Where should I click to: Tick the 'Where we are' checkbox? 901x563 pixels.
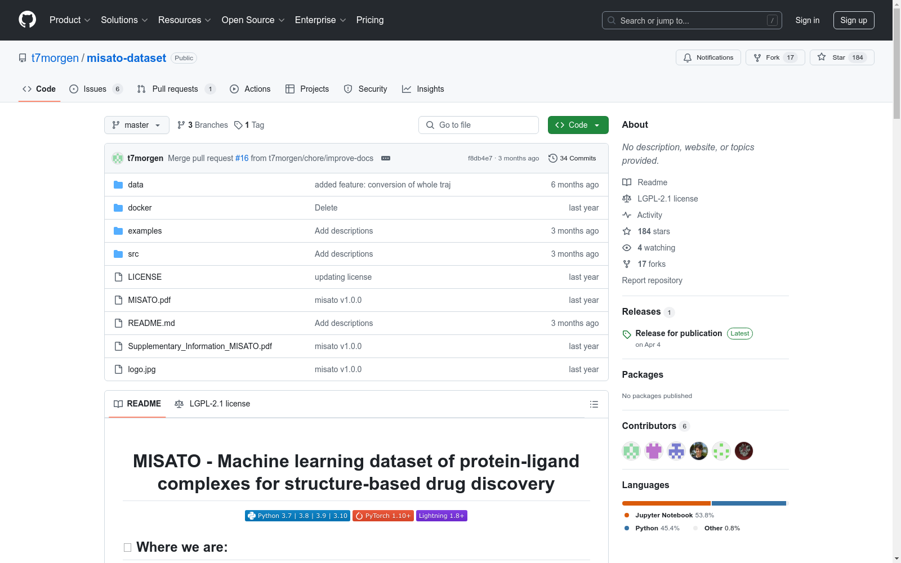128,548
